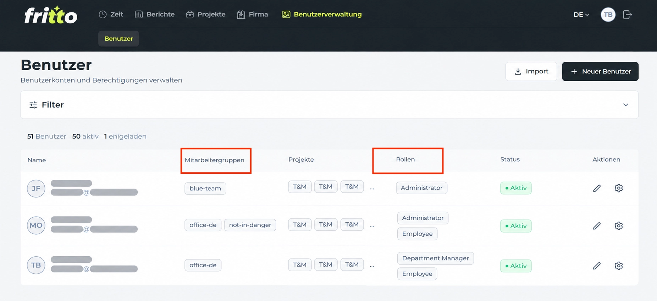
Task: Click the filter sliders icon
Action: point(33,105)
